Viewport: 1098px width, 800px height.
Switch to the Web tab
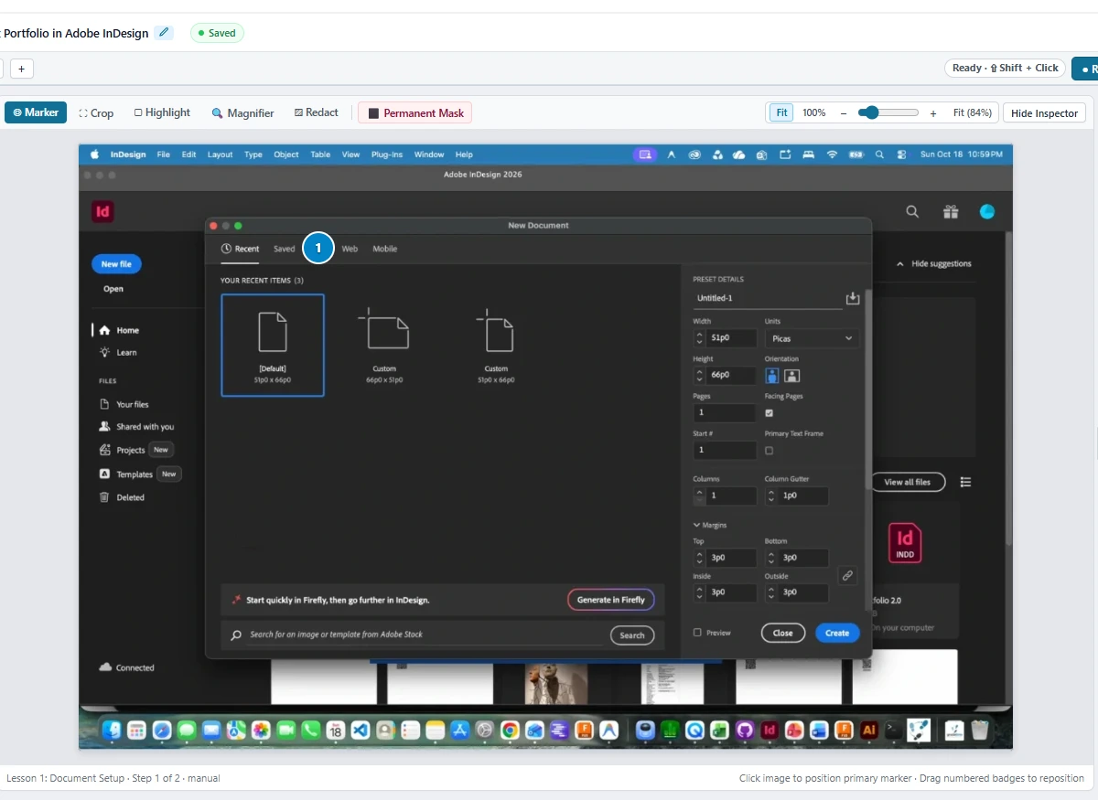point(350,249)
